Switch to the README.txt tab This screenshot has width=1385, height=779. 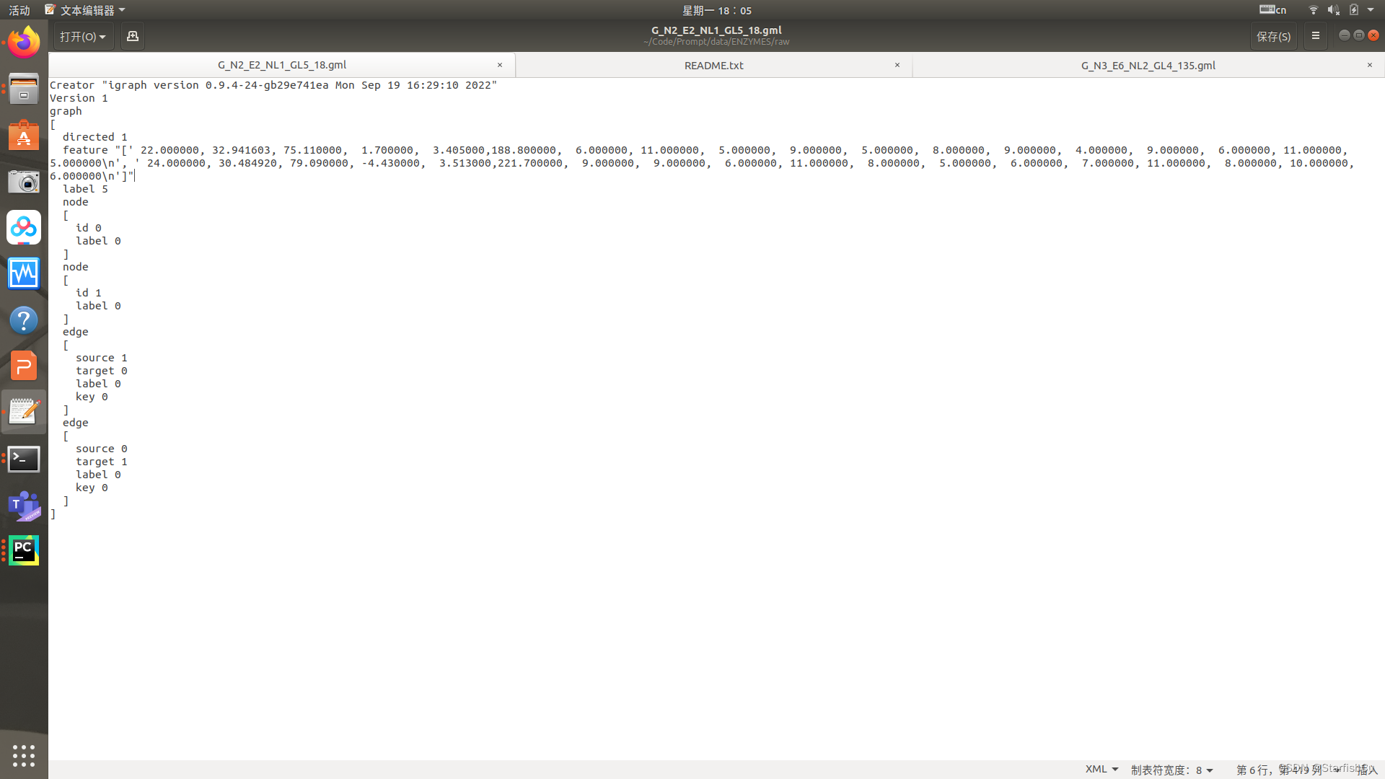tap(713, 65)
